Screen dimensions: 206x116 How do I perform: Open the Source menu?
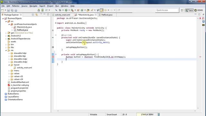click(x=24, y=6)
